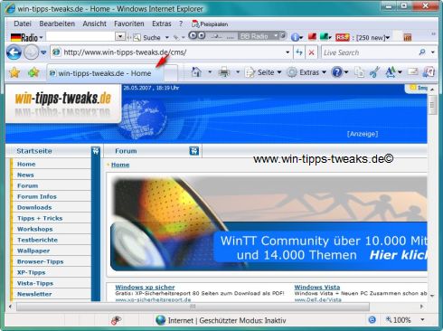Click the Live Search input box
443x331 pixels.
click(x=370, y=52)
